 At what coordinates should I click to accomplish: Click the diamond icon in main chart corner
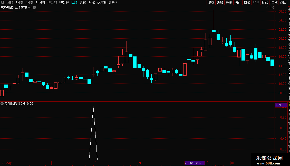[267, 8]
